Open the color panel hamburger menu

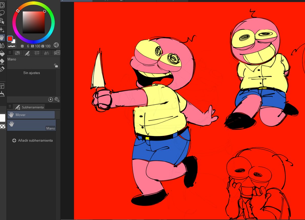tap(10, 53)
